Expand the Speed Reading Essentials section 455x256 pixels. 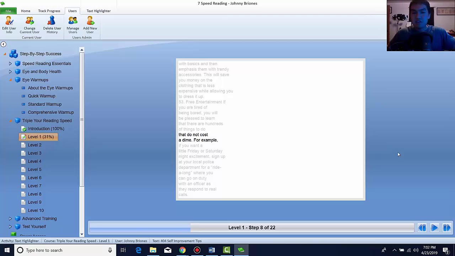(x=10, y=63)
